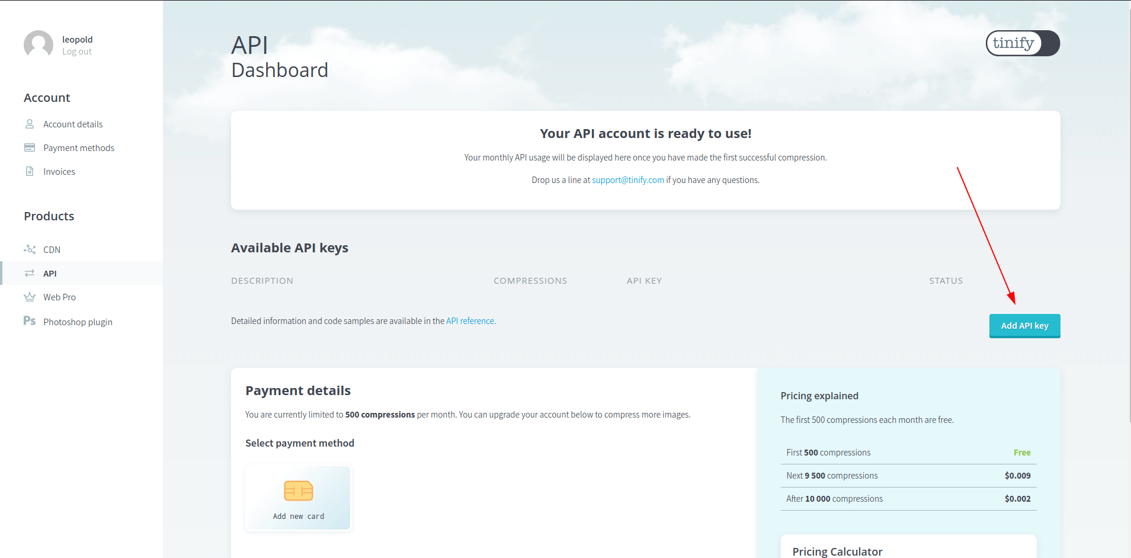Click the Photoshop Ps icon

[30, 321]
